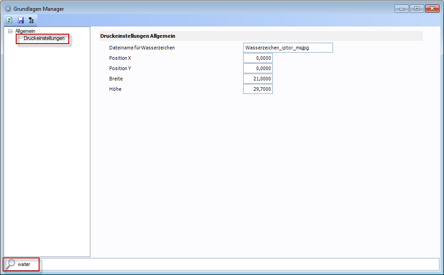The width and height of the screenshot is (444, 275).
Task: Click the Position X value field
Action: pos(258,58)
